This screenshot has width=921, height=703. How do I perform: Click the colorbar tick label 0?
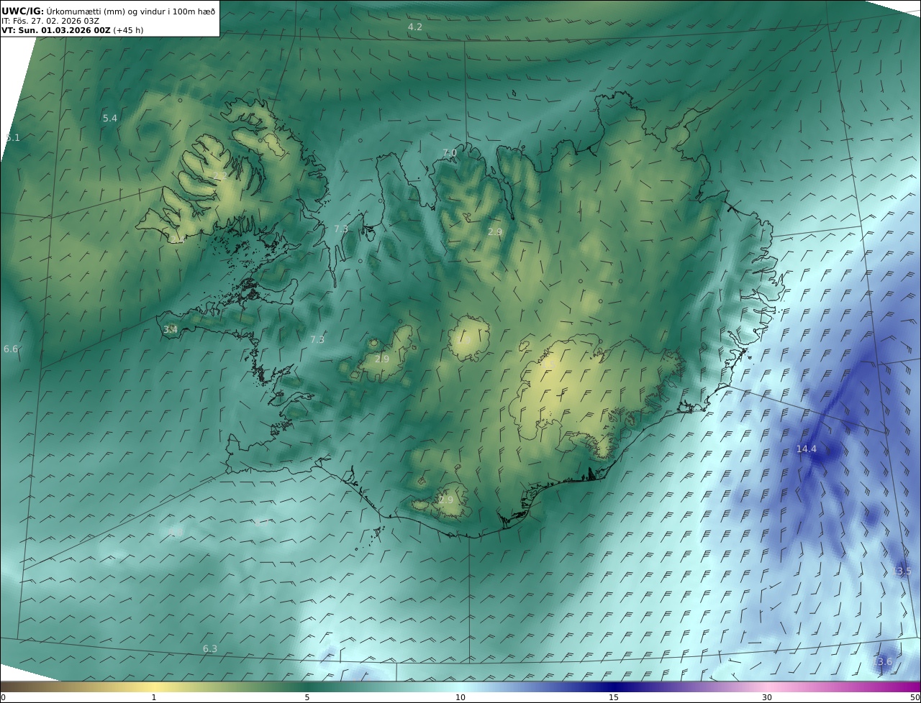[x=3, y=697]
